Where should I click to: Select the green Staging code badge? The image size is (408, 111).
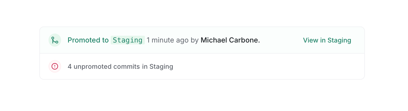pos(127,40)
